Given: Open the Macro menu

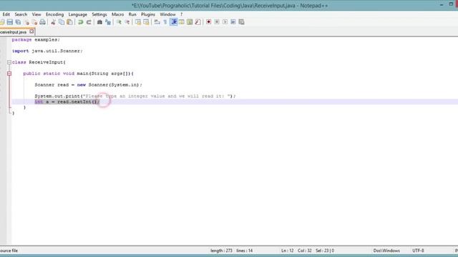Looking at the screenshot, I should click(x=117, y=14).
